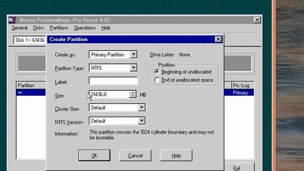
Task: Expand the NTFS Version dropdown
Action: pyautogui.click(x=142, y=121)
